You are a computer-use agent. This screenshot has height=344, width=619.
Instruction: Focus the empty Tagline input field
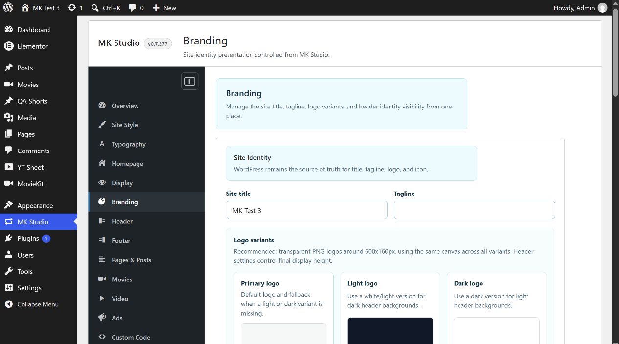(x=474, y=210)
